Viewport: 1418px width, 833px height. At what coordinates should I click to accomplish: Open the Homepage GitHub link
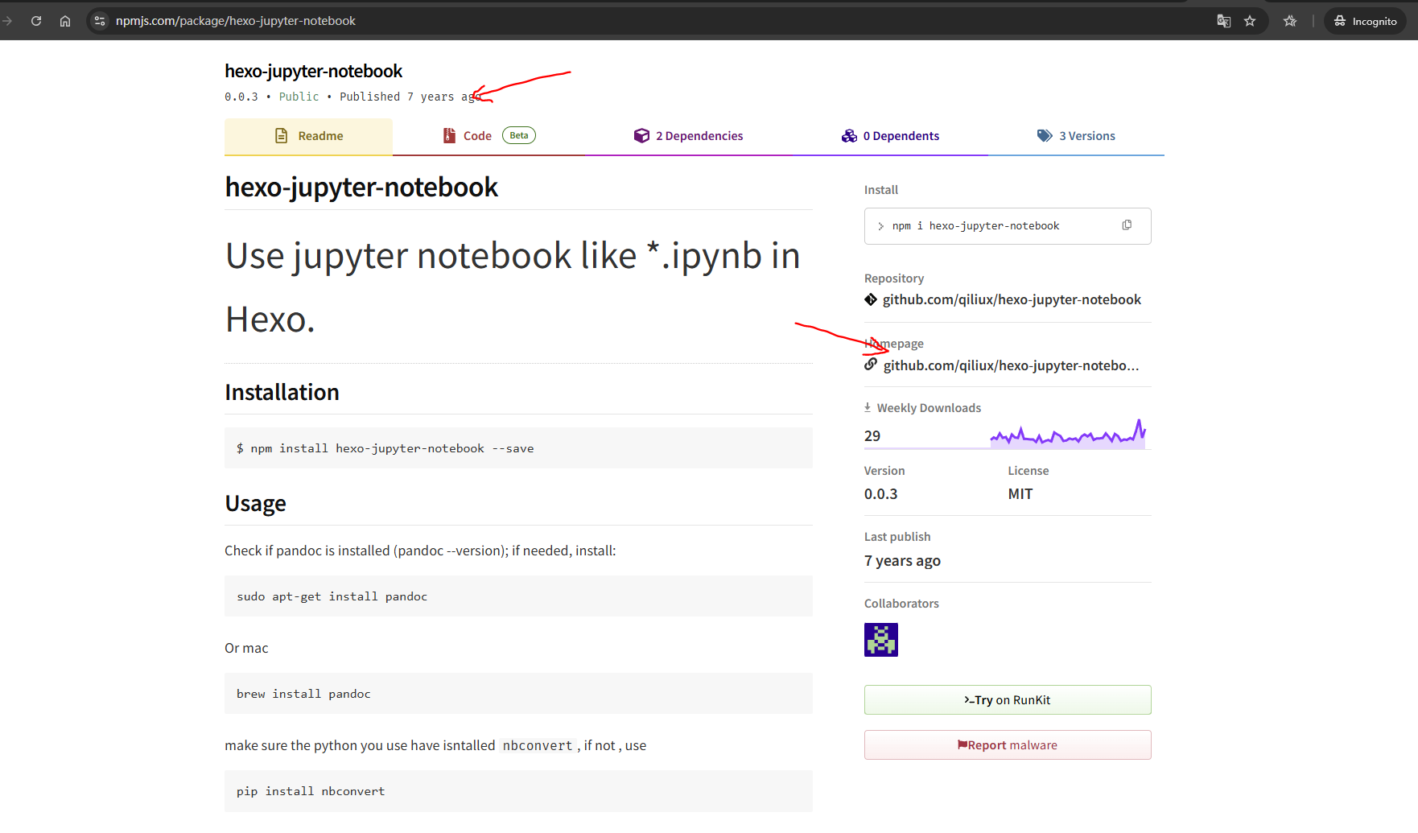(1010, 365)
